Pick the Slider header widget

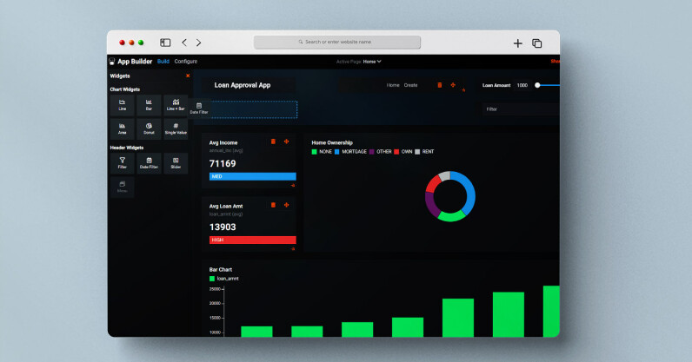pyautogui.click(x=176, y=162)
